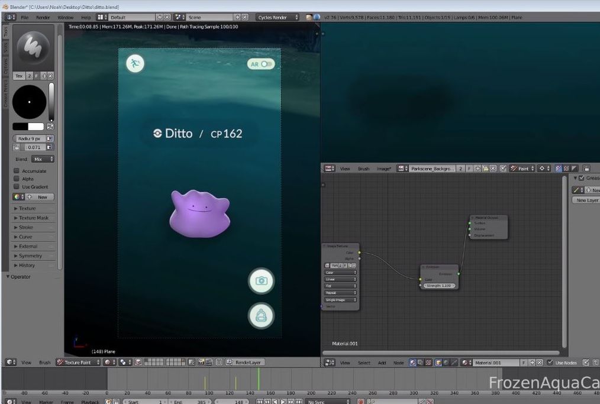Enable the Alpha checkbox

[x=17, y=179]
